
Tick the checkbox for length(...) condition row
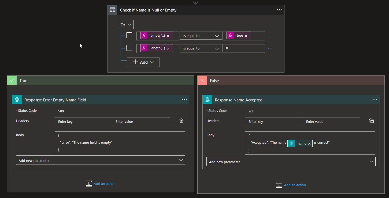[x=129, y=48]
